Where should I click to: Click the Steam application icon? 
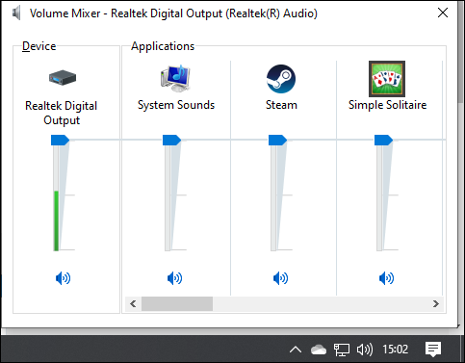(281, 79)
